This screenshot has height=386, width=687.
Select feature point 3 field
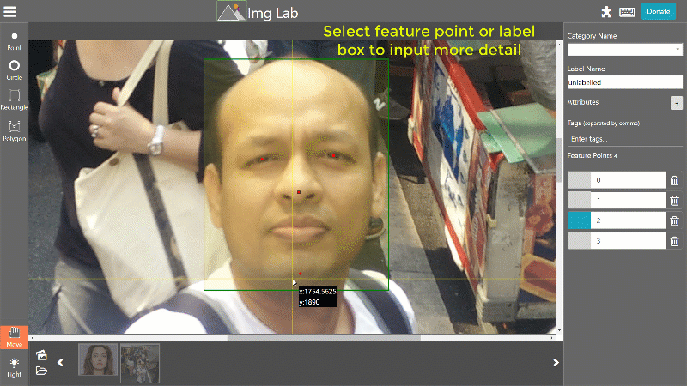(628, 241)
